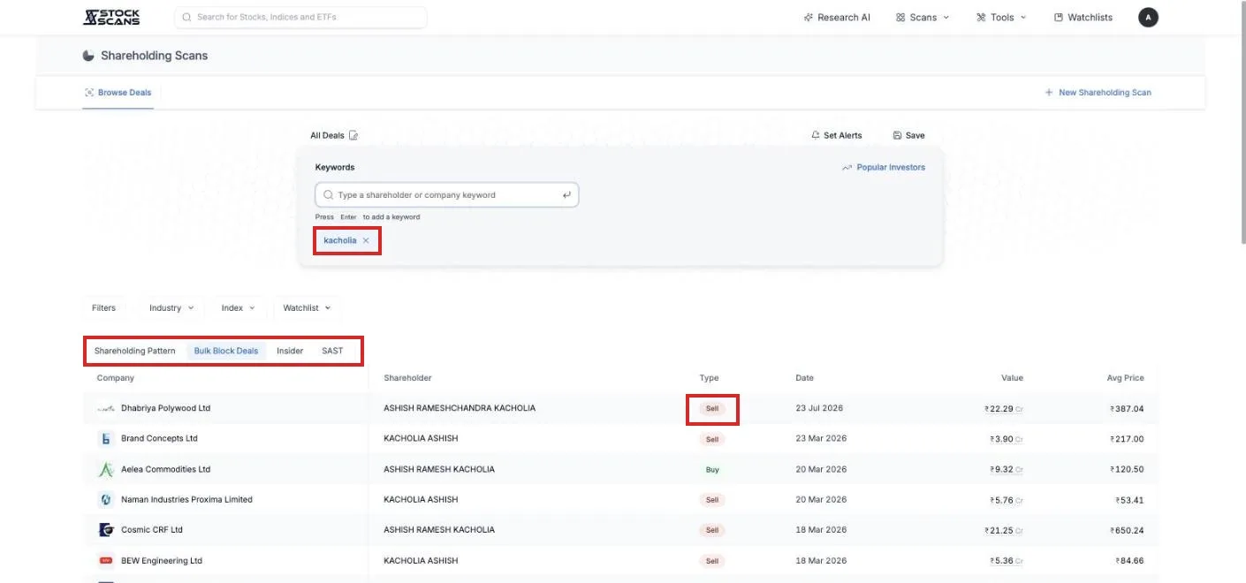Click the Naman Industries Proxima logo
Image resolution: width=1246 pixels, height=583 pixels.
coord(106,499)
